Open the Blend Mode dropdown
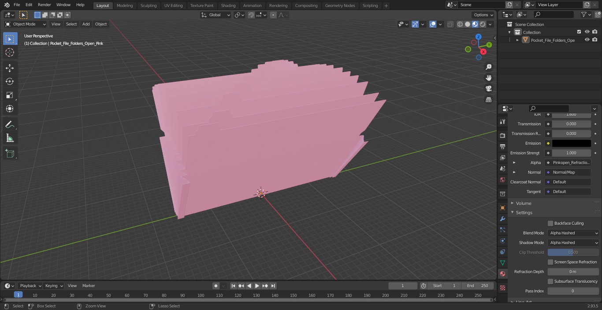This screenshot has height=310, width=602. click(x=574, y=233)
